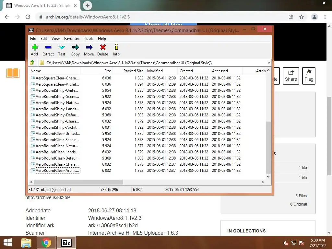Open the Help menu

[x=102, y=39]
